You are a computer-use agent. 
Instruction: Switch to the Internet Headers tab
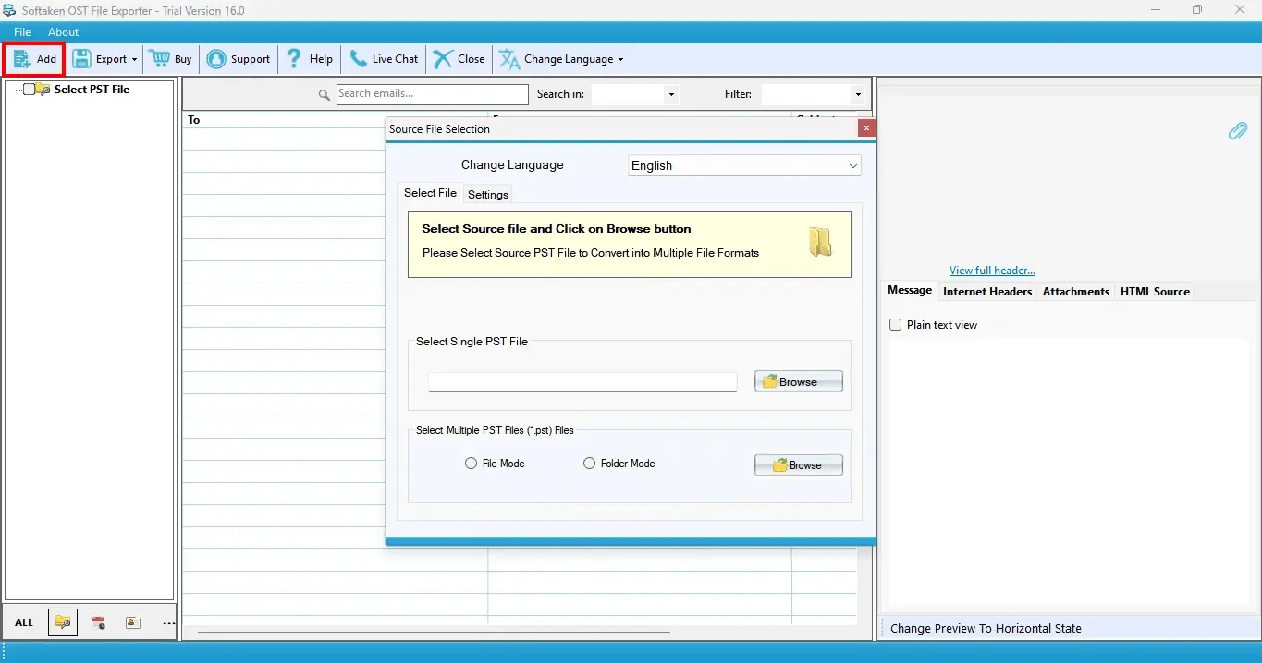pos(987,291)
